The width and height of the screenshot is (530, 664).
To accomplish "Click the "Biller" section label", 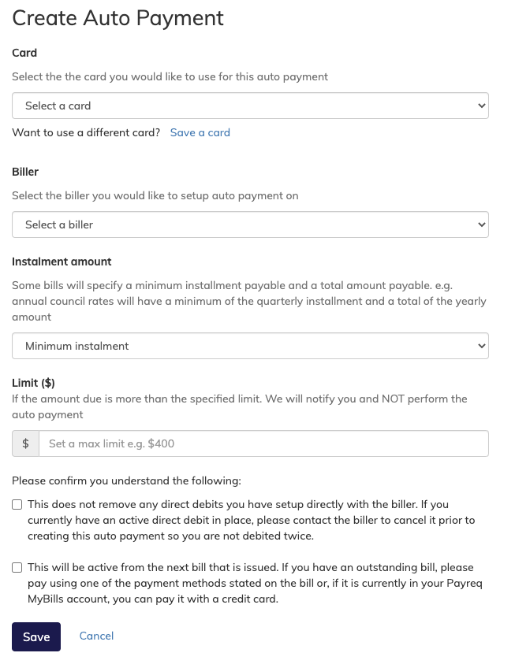I will pyautogui.click(x=24, y=172).
